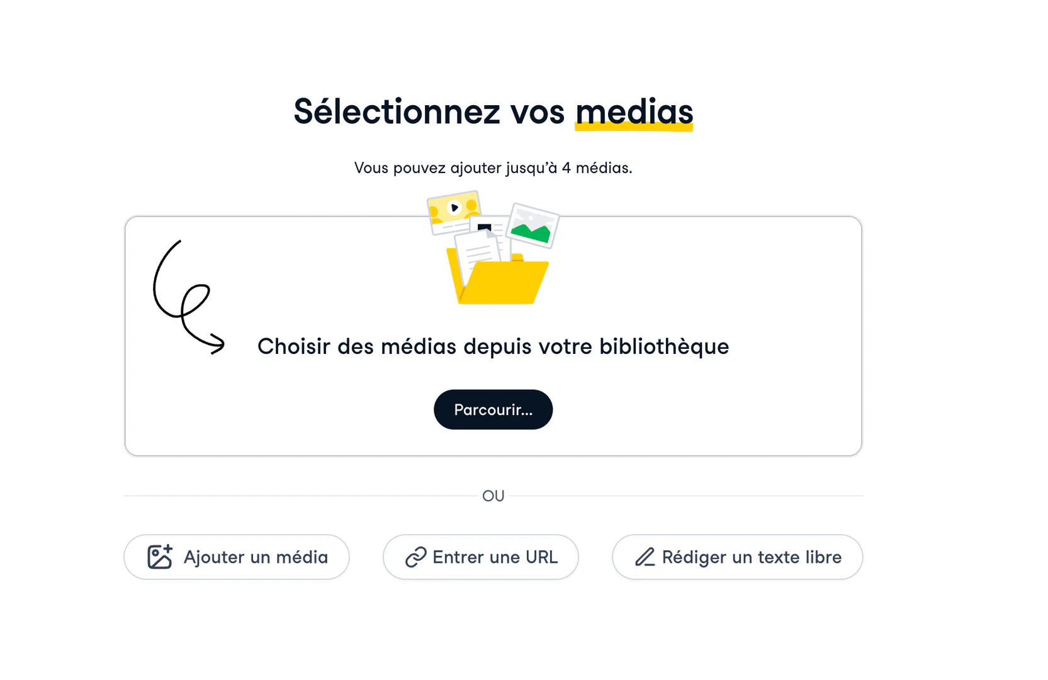Click the yellow folder illustration
This screenshot has width=1048, height=680.
pos(504,285)
